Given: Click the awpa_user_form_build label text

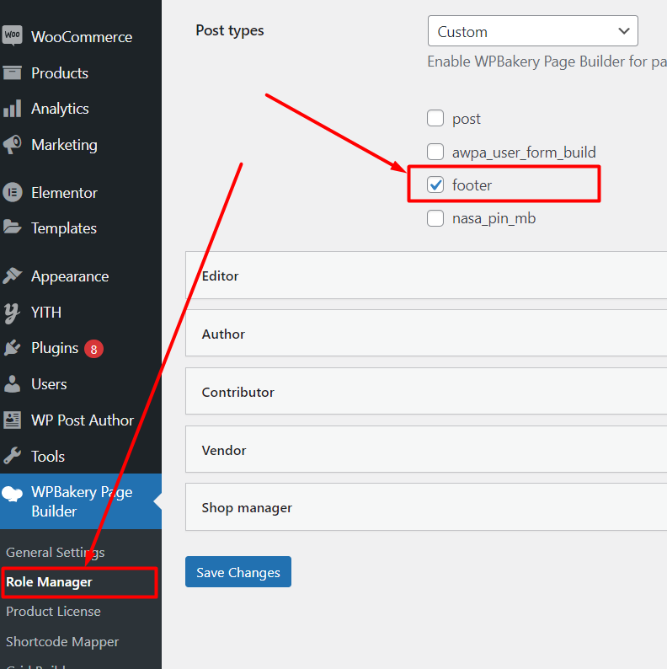Looking at the screenshot, I should pyautogui.click(x=524, y=153).
